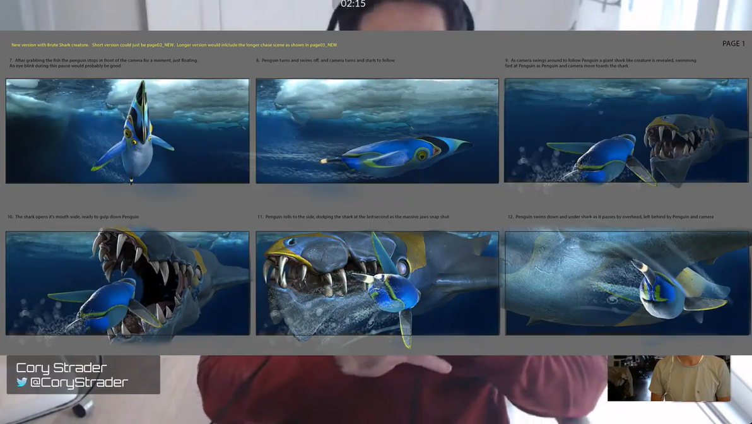This screenshot has width=752, height=424.
Task: Select caption 10 'The shark opens its mouth wide'
Action: click(73, 217)
